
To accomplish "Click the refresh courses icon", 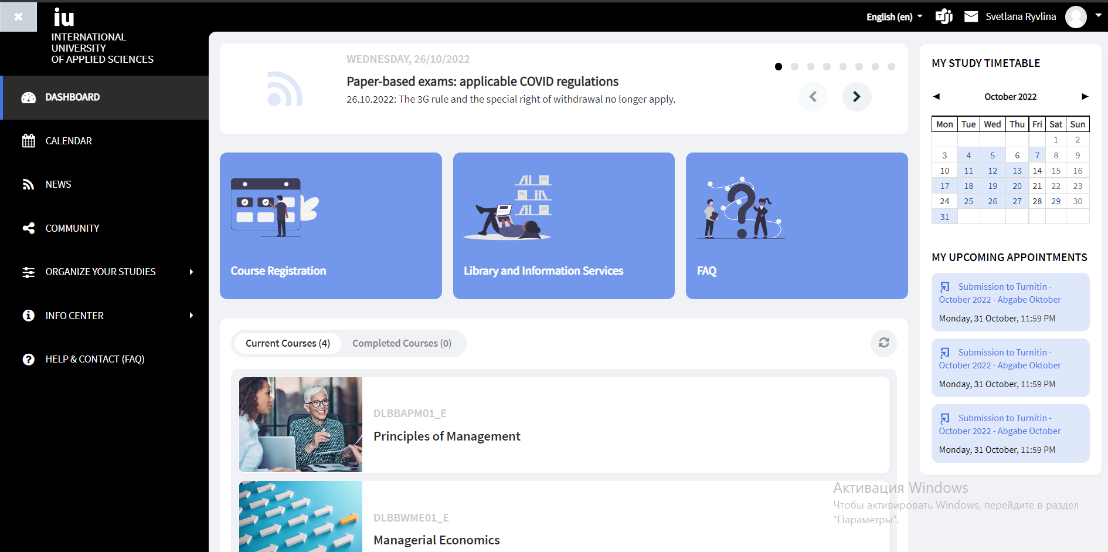I will [884, 343].
